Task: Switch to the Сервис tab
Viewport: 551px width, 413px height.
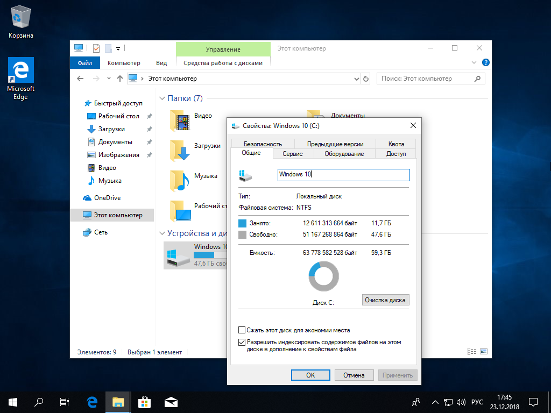Action: [292, 154]
